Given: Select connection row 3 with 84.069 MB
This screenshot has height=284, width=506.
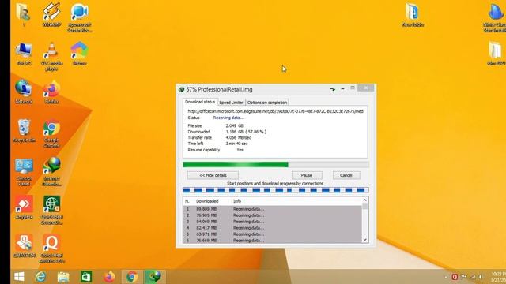Looking at the screenshot, I should click(x=273, y=222).
